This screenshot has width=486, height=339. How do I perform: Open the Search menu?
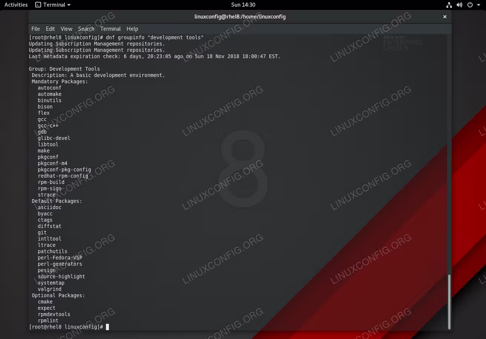(86, 29)
